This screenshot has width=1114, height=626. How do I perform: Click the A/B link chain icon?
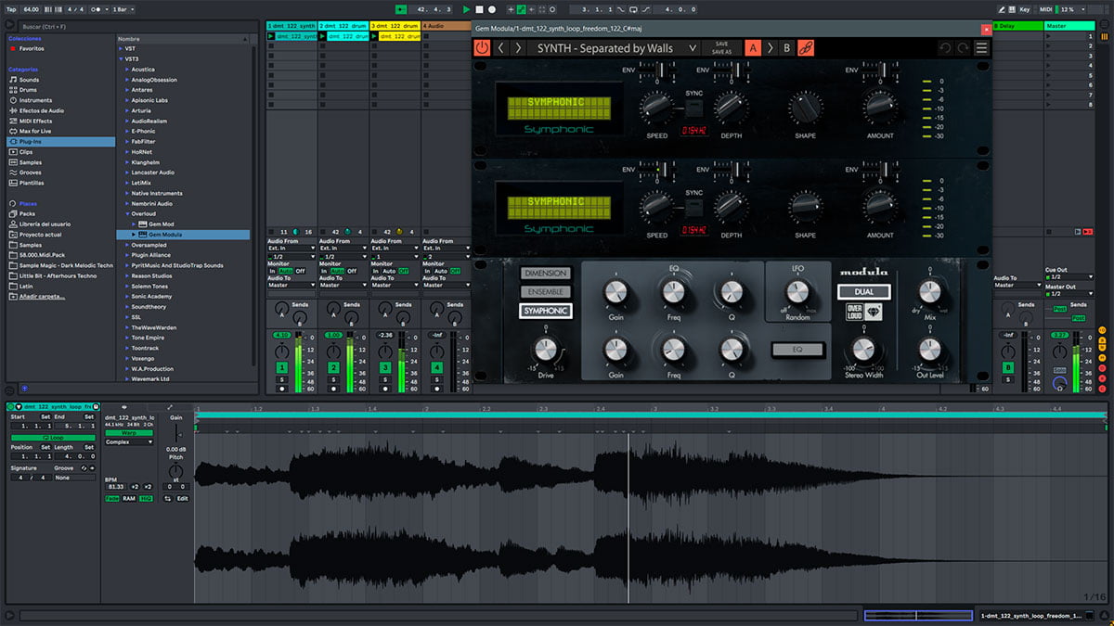pyautogui.click(x=806, y=47)
